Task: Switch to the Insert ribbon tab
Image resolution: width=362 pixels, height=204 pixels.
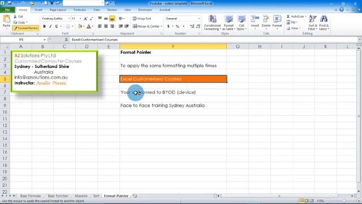Action: pos(38,10)
